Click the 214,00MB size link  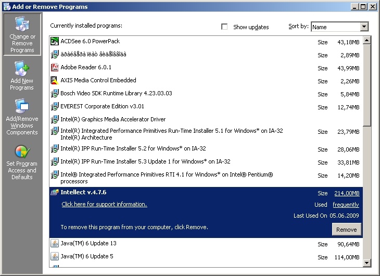[x=347, y=193]
